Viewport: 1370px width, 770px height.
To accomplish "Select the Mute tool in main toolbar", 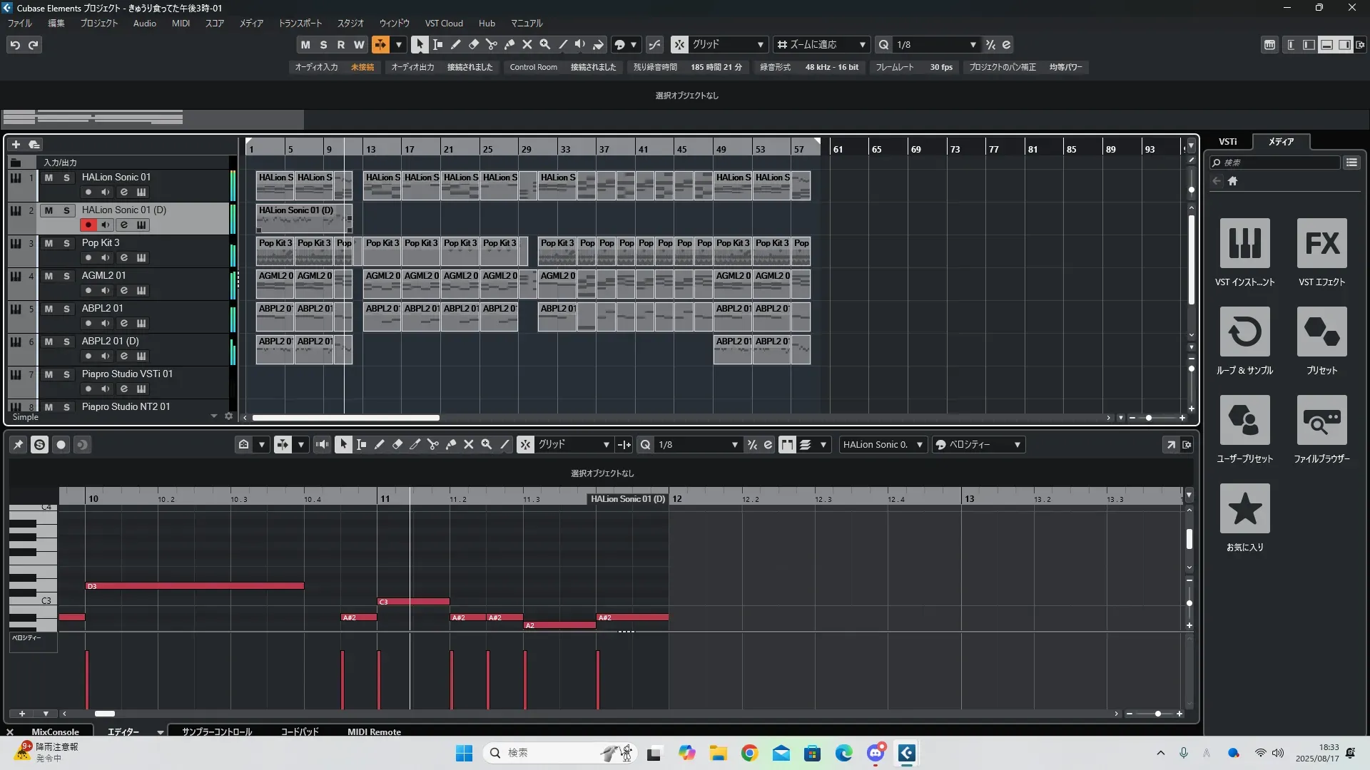I will pyautogui.click(x=527, y=44).
